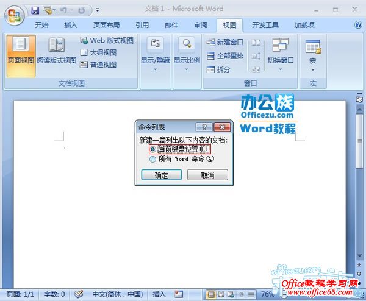Open the 开发工具 tab
Screen dimensions: 366x301
click(265, 25)
